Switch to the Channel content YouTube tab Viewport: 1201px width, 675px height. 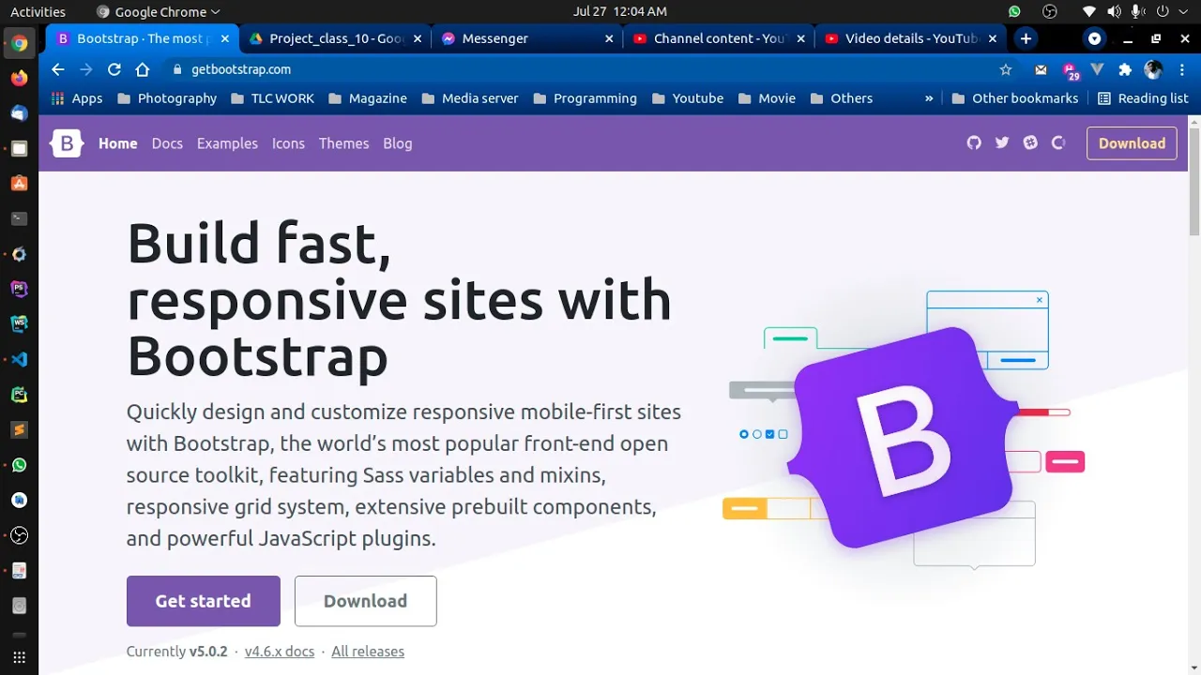point(718,38)
